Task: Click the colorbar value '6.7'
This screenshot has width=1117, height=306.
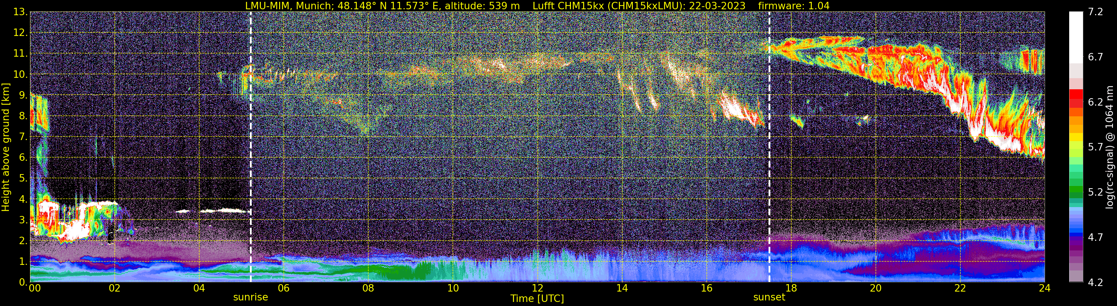Action: pyautogui.click(x=1095, y=57)
